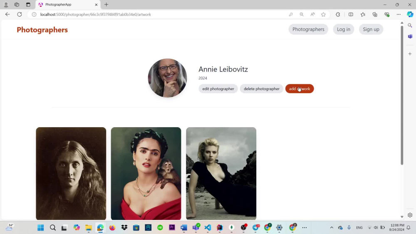Open Windows taskbar Search
The width and height of the screenshot is (416, 234).
point(53,228)
